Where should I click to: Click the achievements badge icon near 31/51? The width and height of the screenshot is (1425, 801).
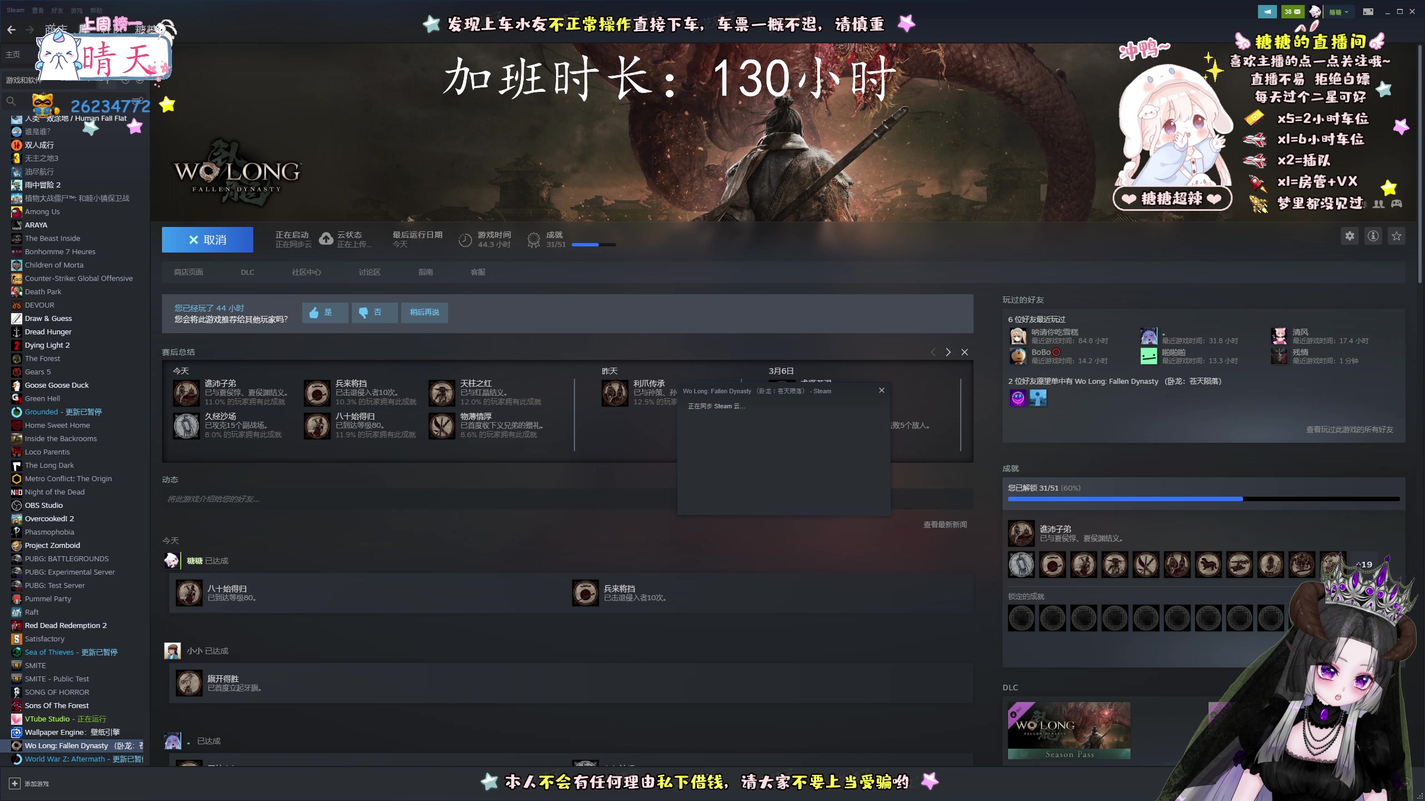[534, 240]
